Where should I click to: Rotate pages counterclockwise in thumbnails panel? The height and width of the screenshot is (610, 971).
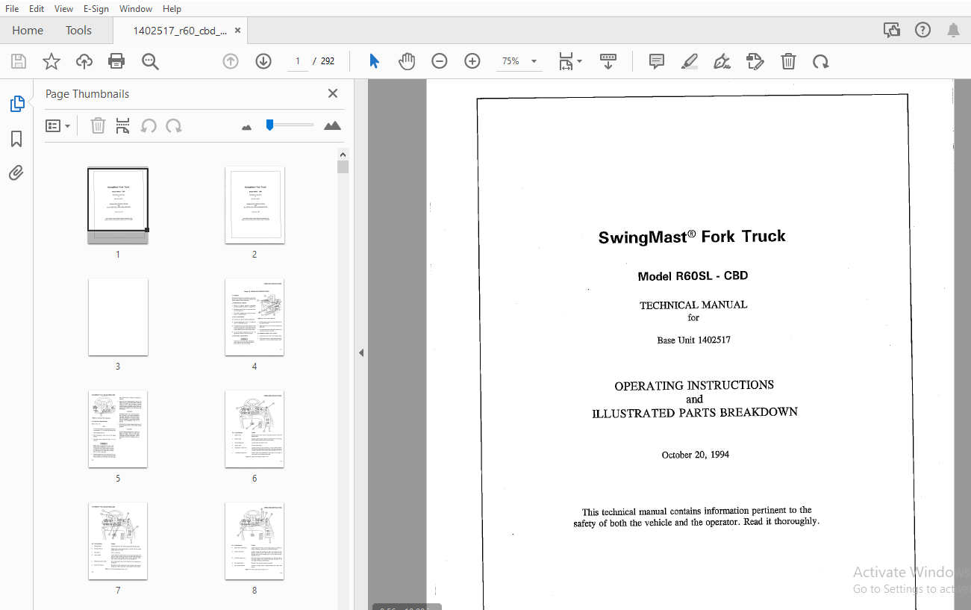(x=149, y=125)
